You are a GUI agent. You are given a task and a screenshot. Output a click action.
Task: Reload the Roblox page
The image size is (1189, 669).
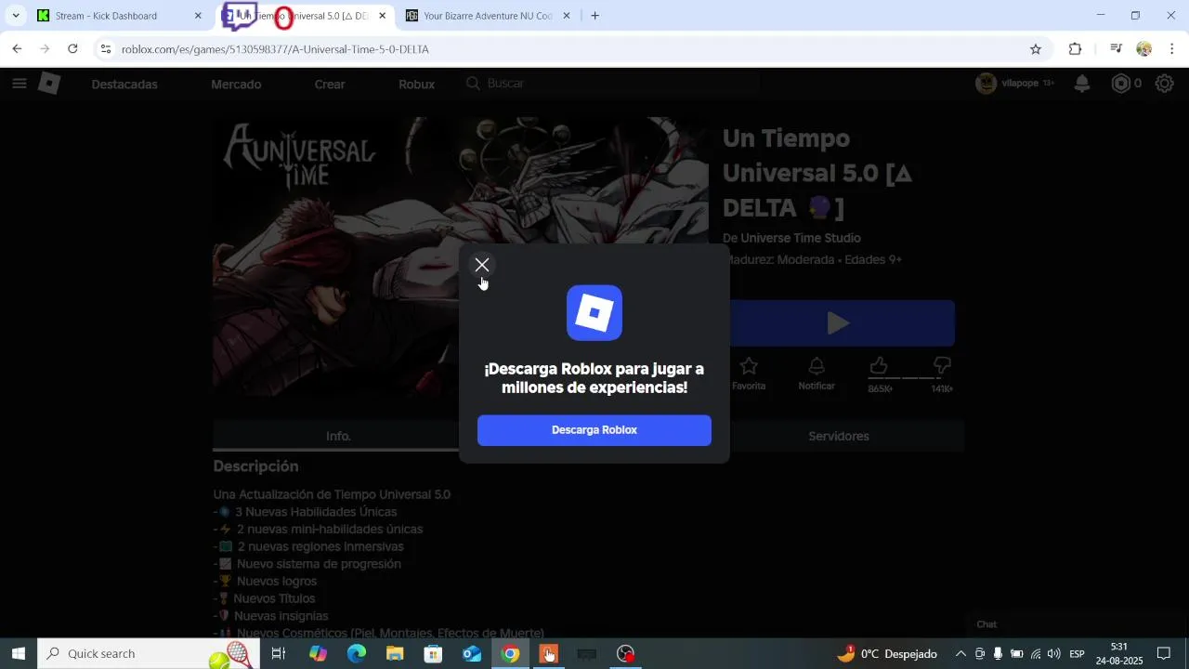click(72, 49)
